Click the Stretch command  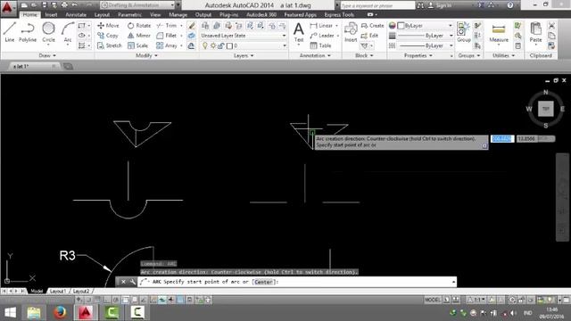coord(110,45)
